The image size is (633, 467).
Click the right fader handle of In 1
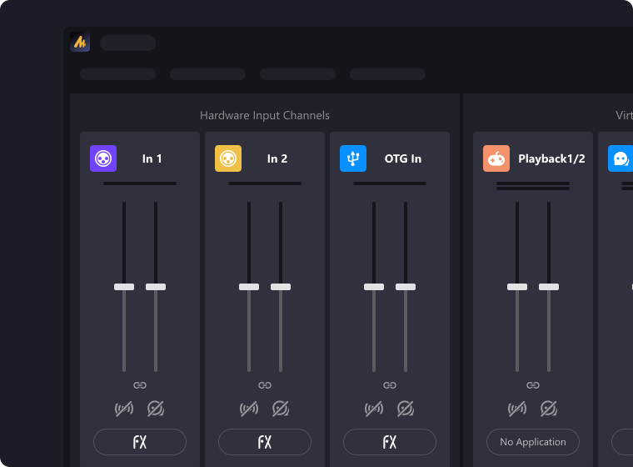[156, 287]
